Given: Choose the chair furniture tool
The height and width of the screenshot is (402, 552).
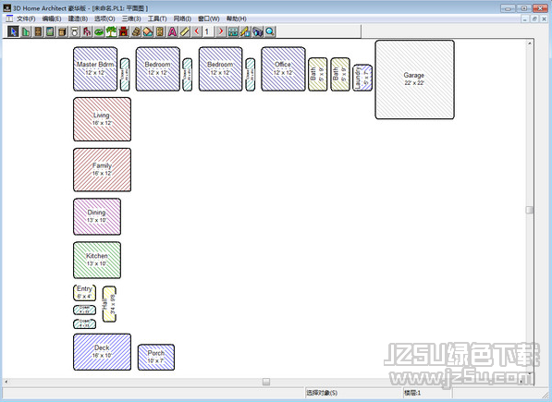Looking at the screenshot, I should 87,32.
